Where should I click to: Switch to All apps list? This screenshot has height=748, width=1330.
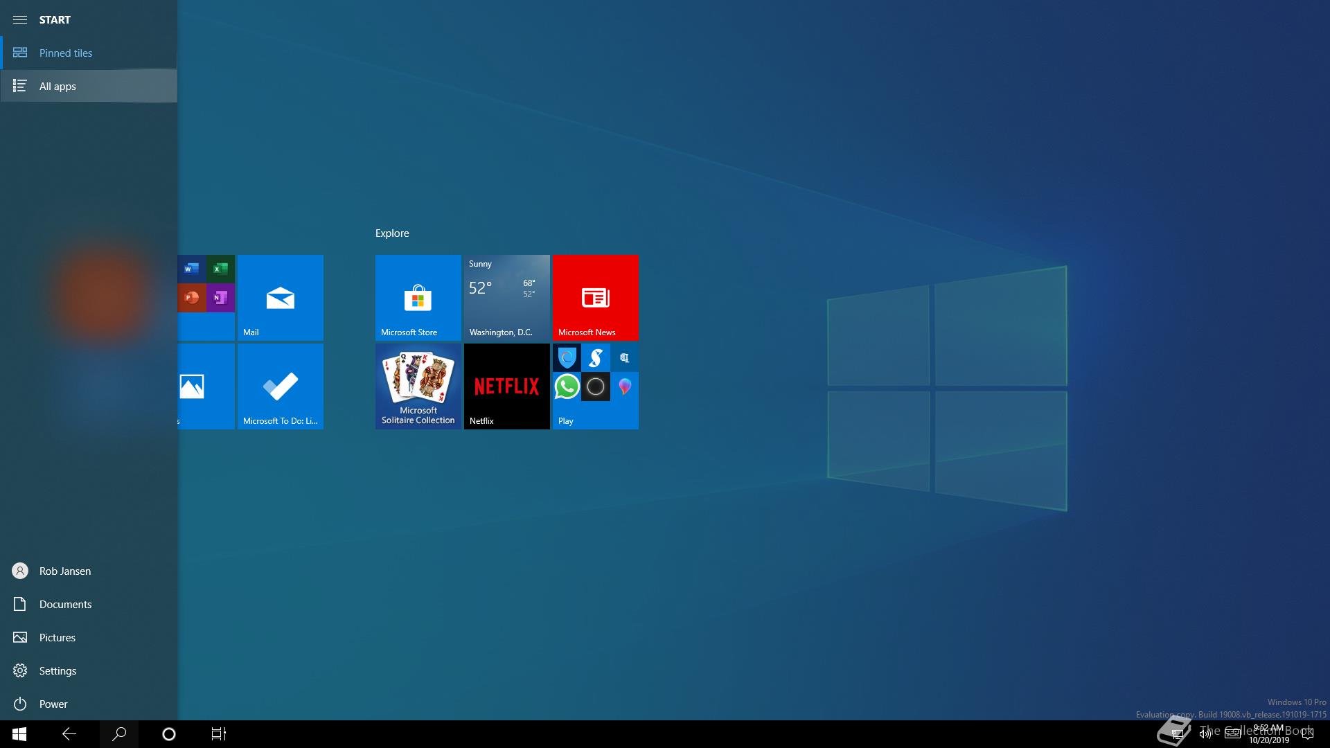[x=89, y=86]
